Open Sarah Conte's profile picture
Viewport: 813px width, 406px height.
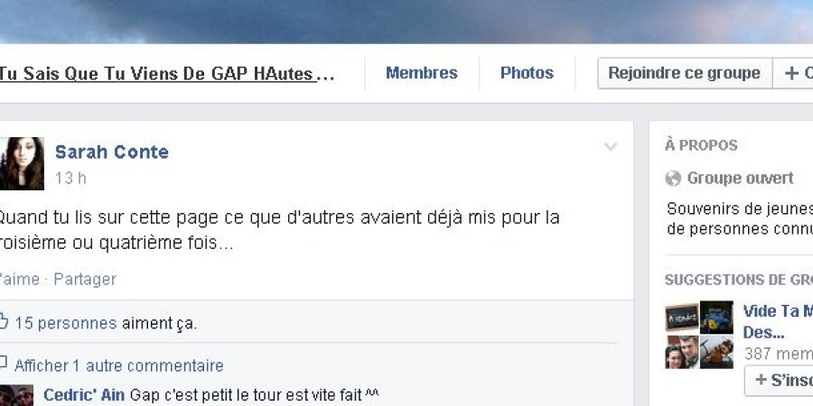tap(22, 163)
